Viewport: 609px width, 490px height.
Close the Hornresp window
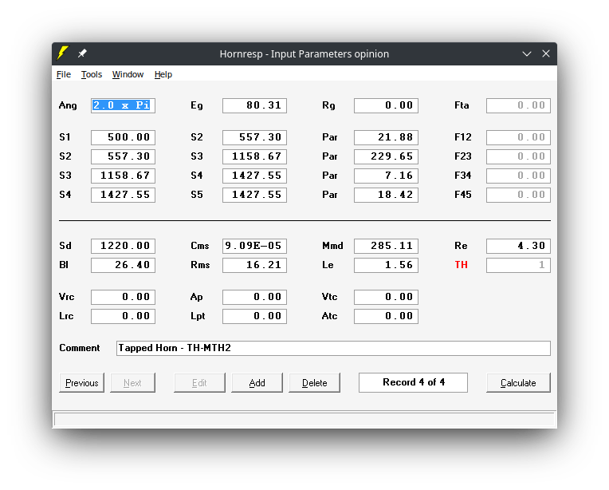point(546,53)
